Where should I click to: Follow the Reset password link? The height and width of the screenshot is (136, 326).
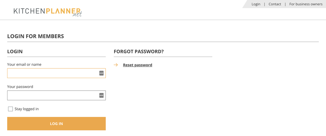pyautogui.click(x=138, y=65)
